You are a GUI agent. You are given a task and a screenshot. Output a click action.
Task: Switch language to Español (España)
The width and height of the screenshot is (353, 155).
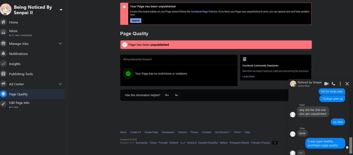(x=208, y=143)
